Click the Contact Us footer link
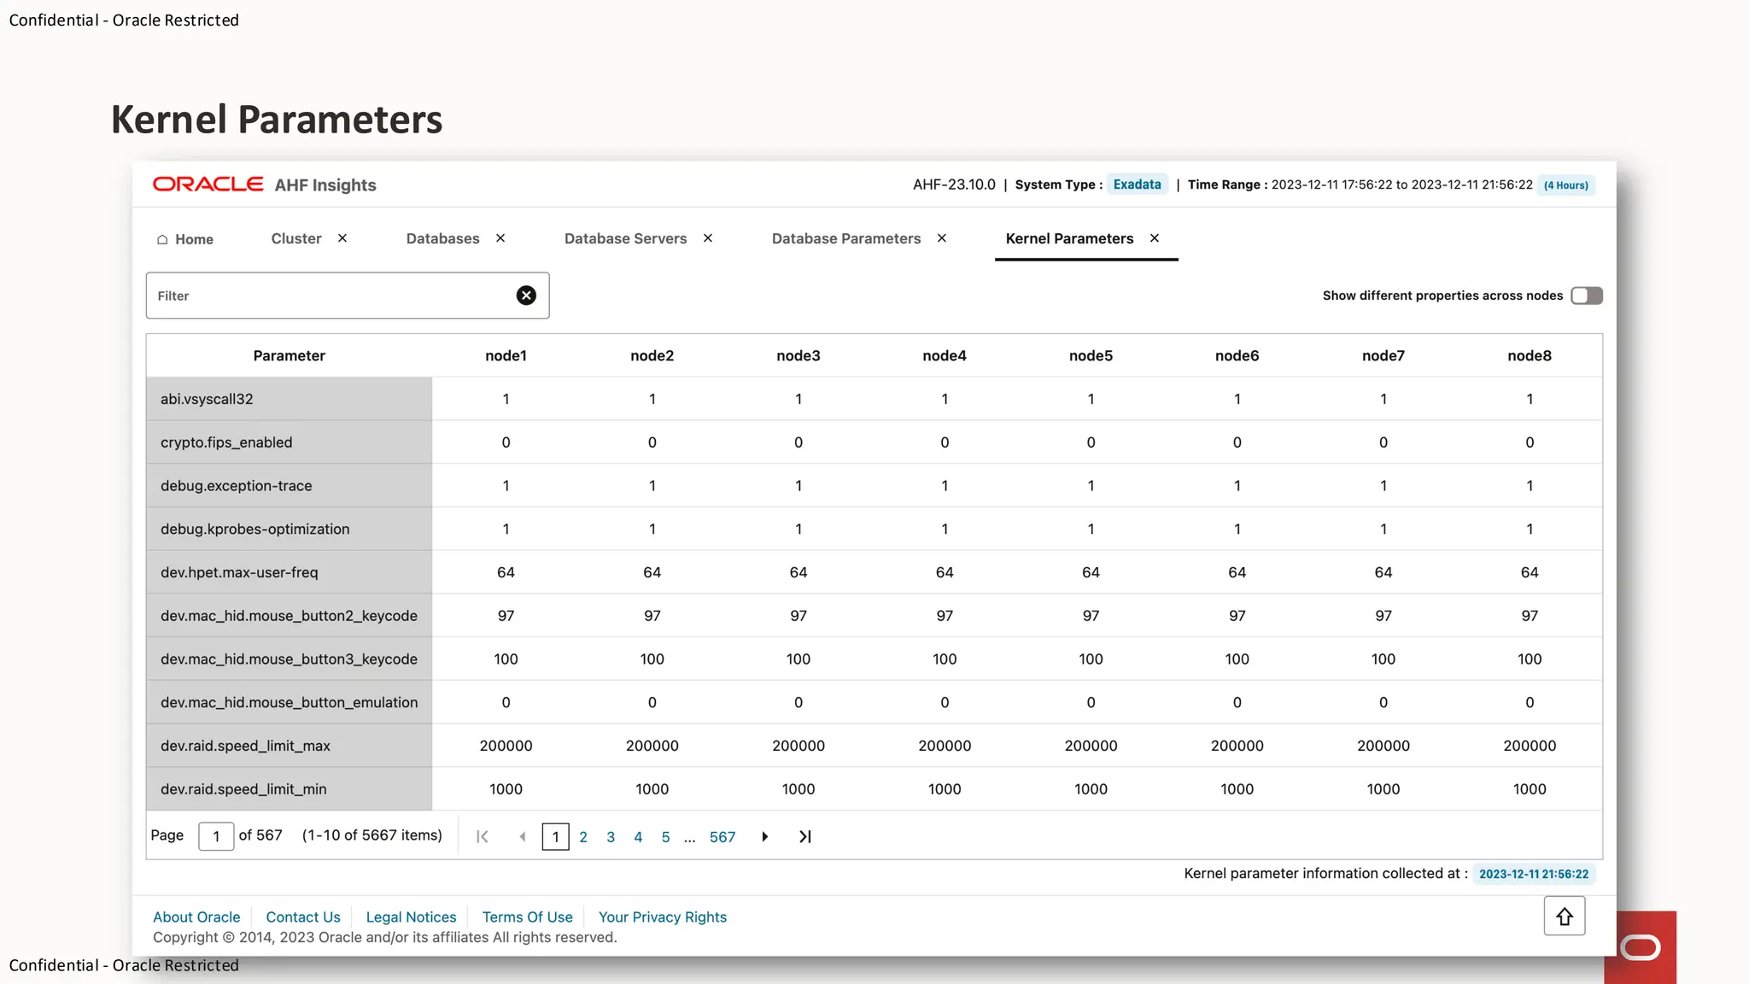 click(302, 917)
